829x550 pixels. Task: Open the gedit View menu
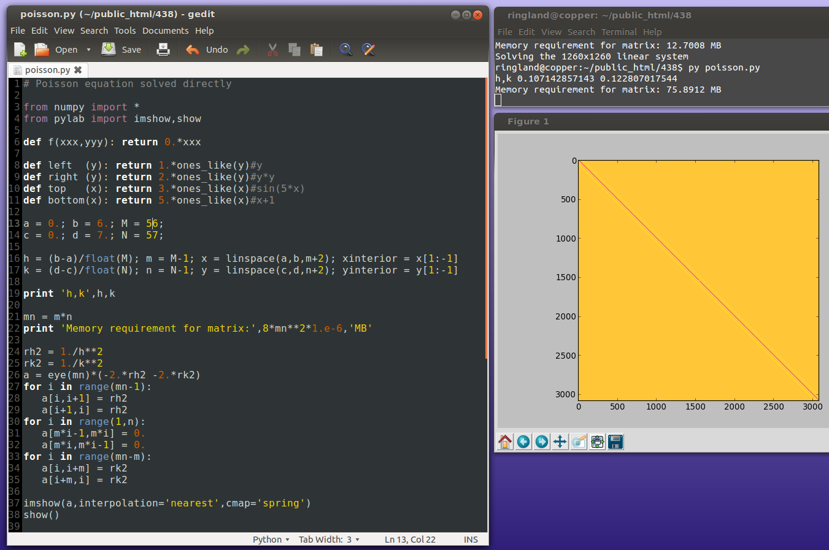tap(64, 31)
